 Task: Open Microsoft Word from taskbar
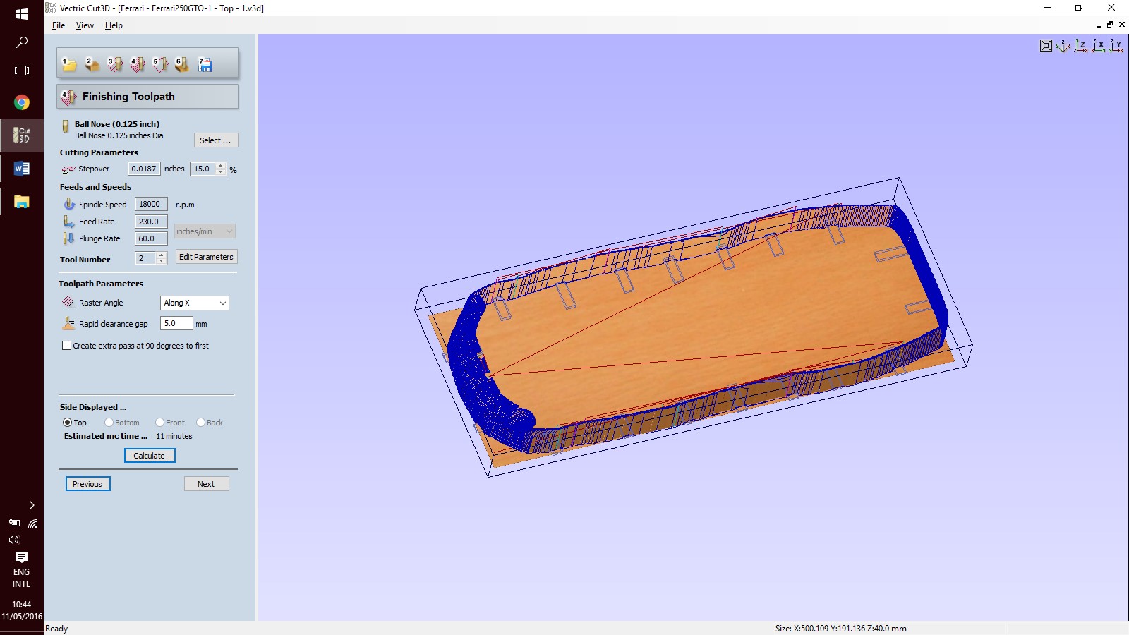click(x=22, y=169)
